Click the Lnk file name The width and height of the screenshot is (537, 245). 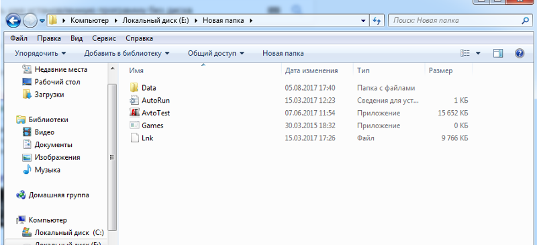(x=147, y=138)
